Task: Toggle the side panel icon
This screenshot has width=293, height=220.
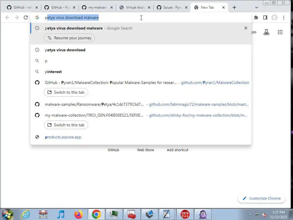Action: click(x=265, y=17)
